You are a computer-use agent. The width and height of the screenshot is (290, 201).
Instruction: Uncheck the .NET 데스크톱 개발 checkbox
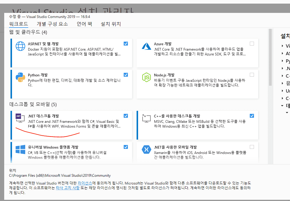126,116
